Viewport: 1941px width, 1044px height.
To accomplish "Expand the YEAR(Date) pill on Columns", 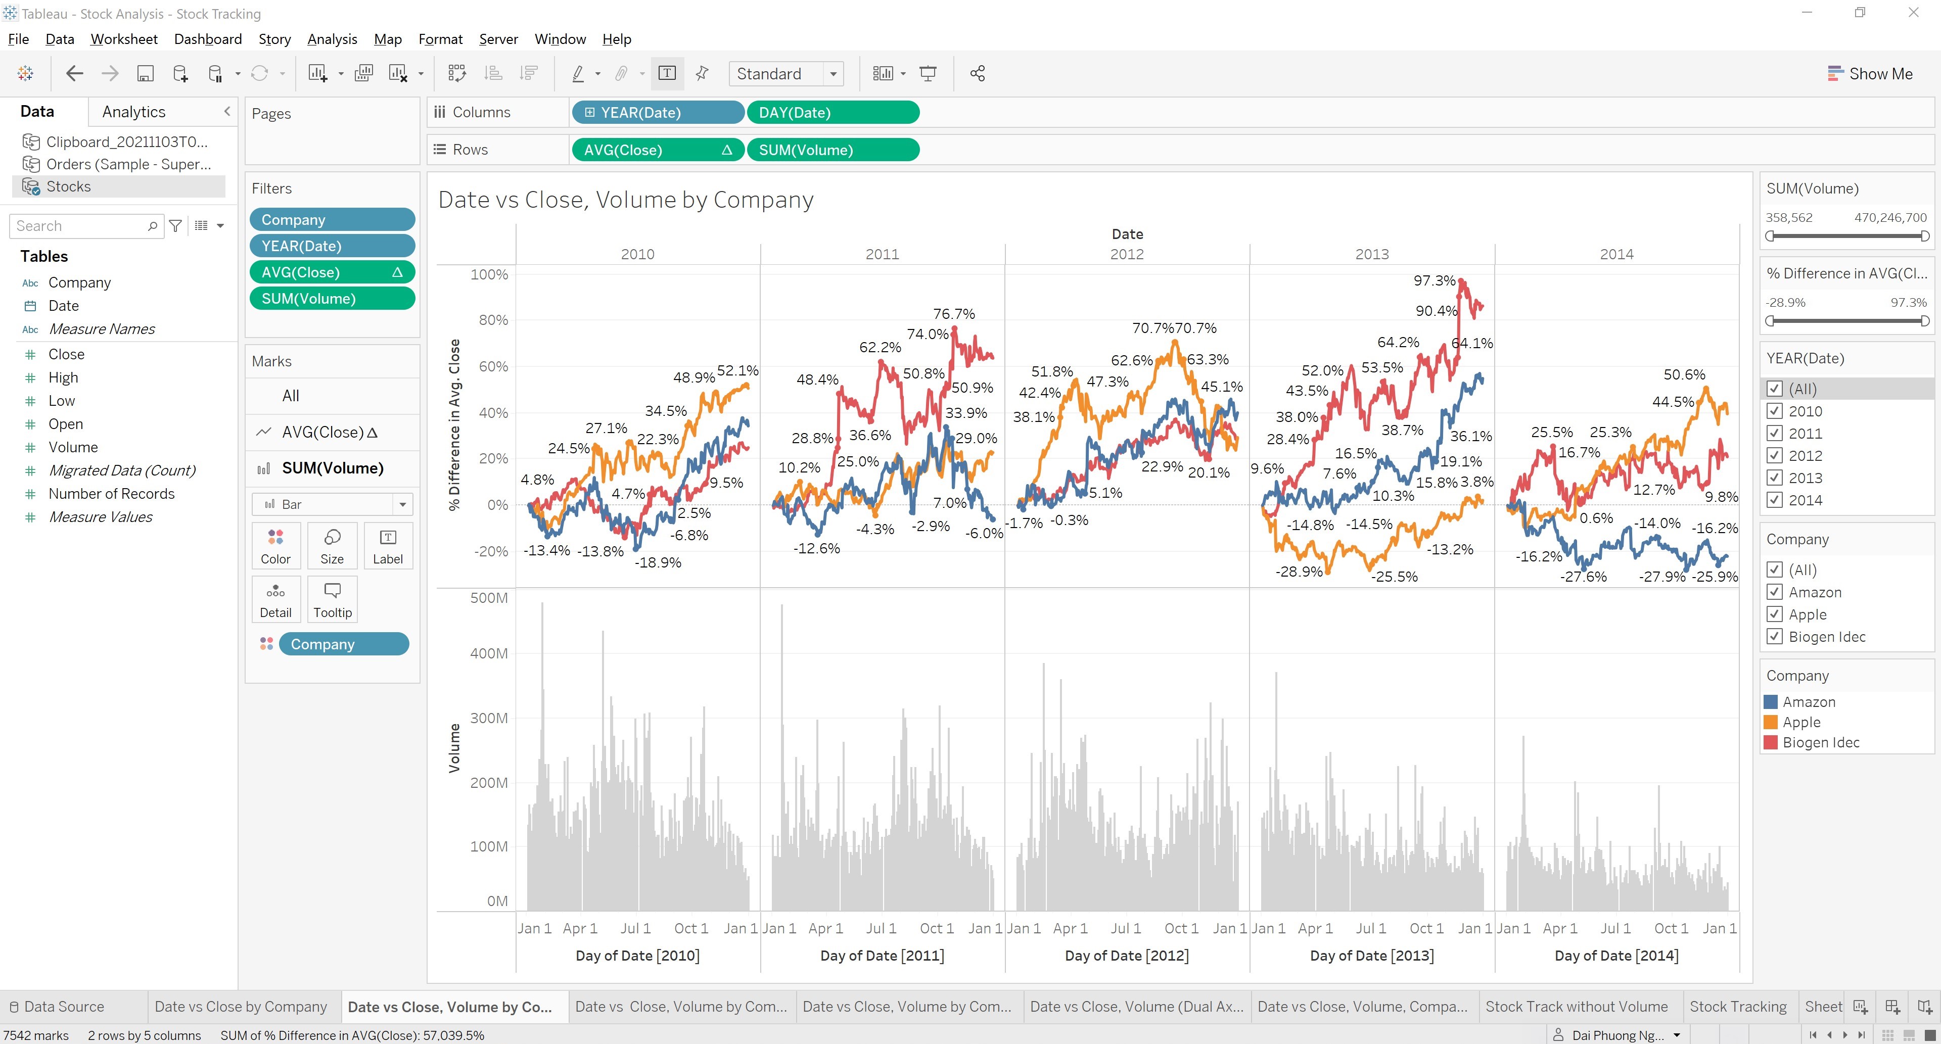I will [x=590, y=112].
